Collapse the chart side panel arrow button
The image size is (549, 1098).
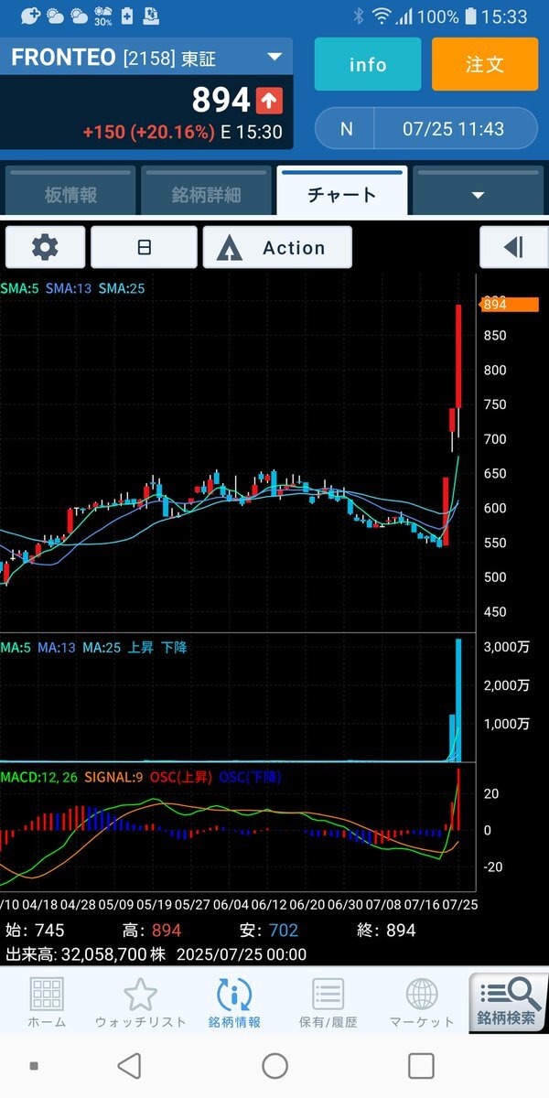pos(513,247)
